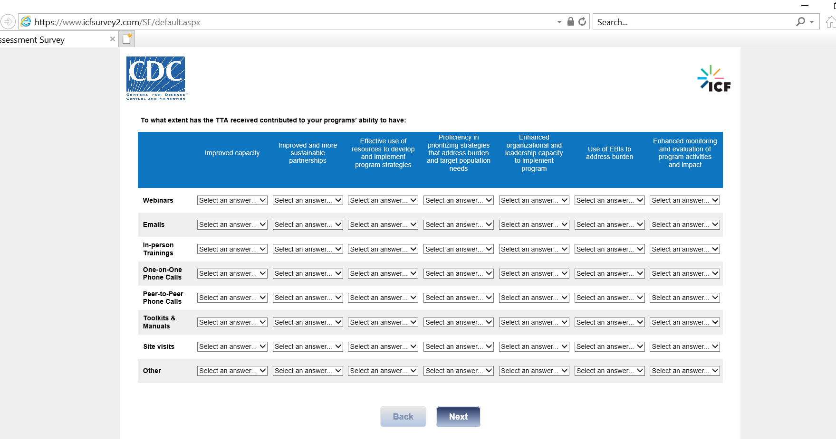This screenshot has height=439, width=836.
Task: Open the Webinars Improved capacity dropdown
Action: 232,200
